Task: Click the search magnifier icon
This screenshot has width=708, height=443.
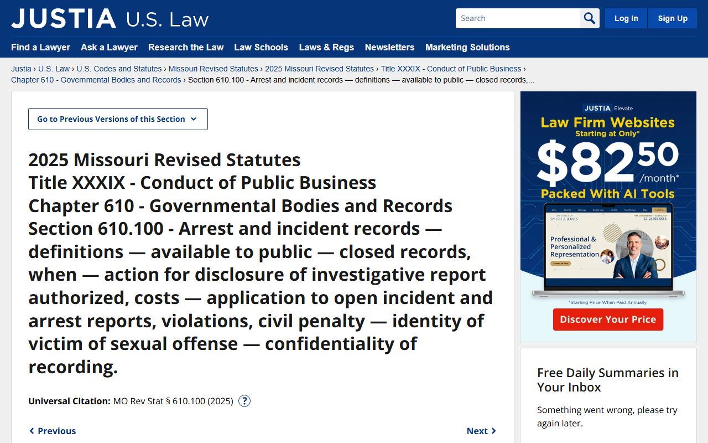Action: (x=590, y=18)
